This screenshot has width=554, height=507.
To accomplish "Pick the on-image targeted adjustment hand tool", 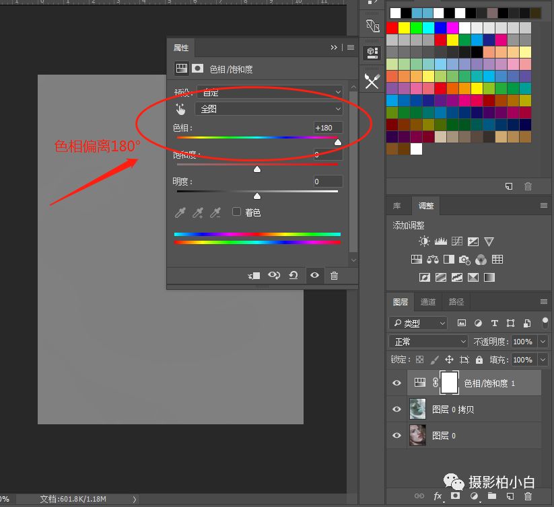I will [180, 109].
